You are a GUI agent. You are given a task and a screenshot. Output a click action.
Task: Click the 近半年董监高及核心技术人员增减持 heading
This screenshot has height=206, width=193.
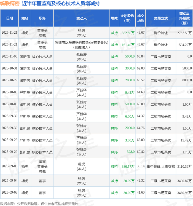(x=61, y=4)
